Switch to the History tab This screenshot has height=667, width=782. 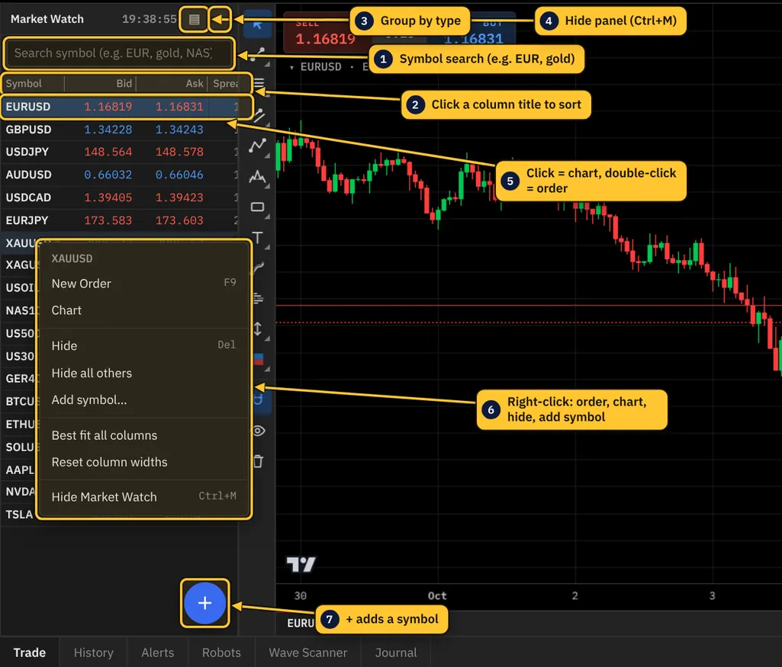[94, 653]
